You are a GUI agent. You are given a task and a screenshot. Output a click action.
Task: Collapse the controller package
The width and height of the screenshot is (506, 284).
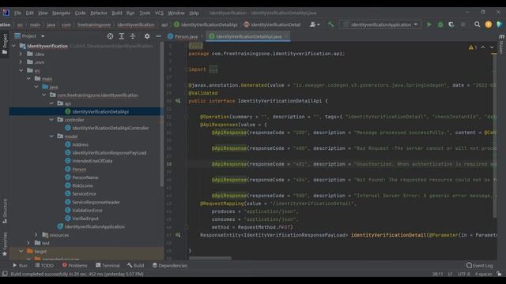click(x=51, y=120)
